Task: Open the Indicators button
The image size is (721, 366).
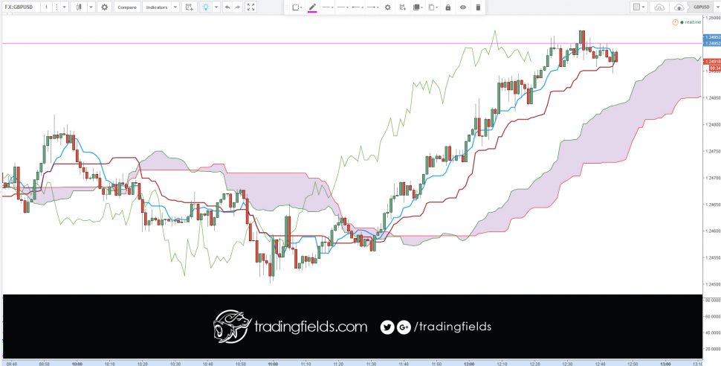Action: click(156, 7)
